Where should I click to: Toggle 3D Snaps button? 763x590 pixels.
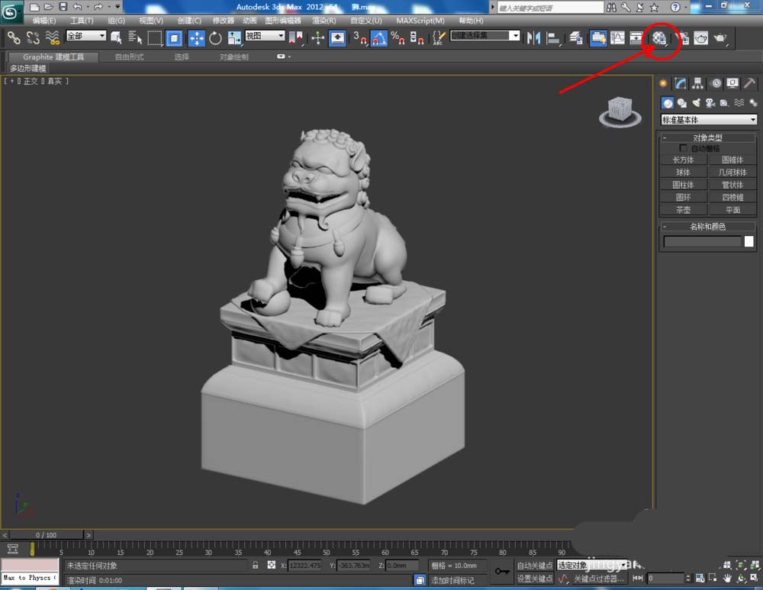[359, 37]
